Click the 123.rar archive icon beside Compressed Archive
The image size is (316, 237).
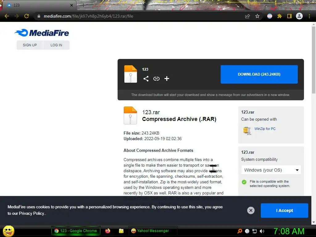tap(130, 115)
